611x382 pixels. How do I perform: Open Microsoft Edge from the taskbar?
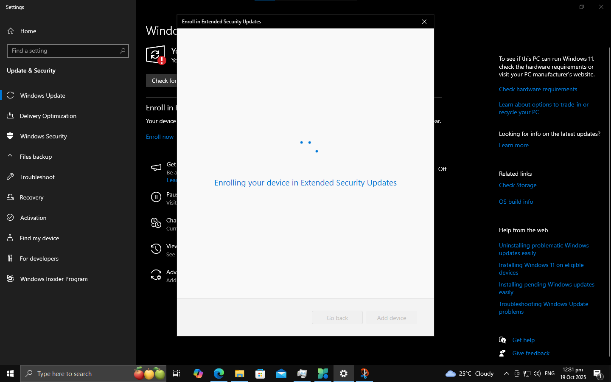pos(219,374)
